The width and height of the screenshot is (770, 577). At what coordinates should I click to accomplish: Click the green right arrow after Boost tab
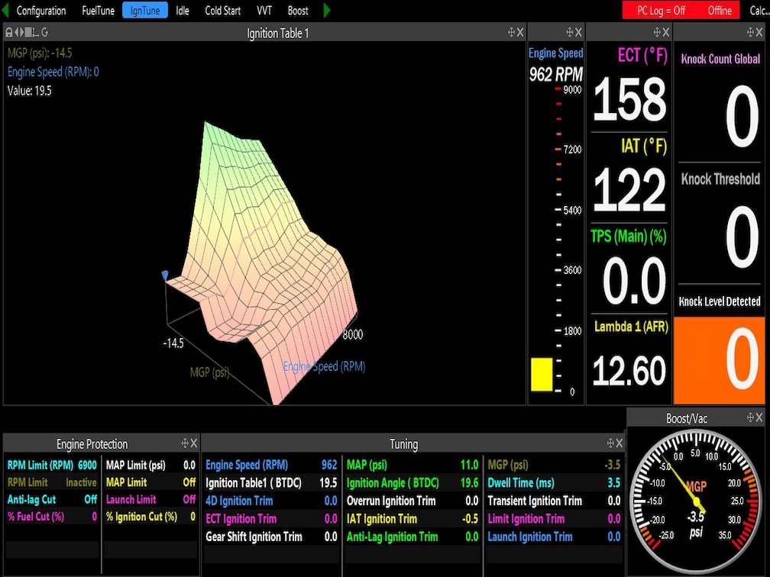[x=326, y=11]
